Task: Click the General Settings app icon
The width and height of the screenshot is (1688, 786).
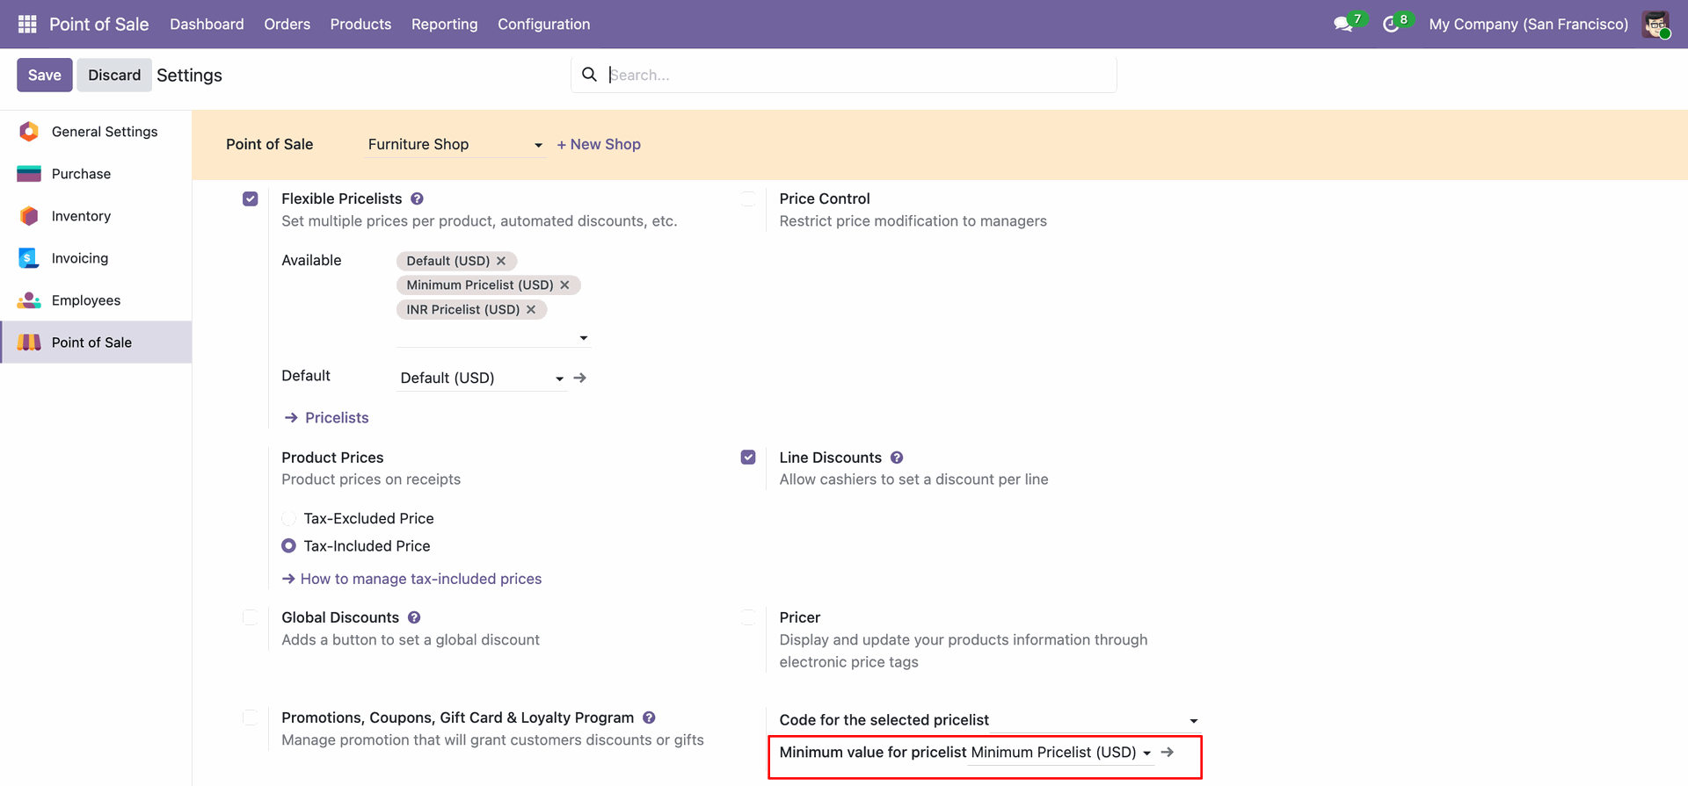Action: pyautogui.click(x=29, y=132)
